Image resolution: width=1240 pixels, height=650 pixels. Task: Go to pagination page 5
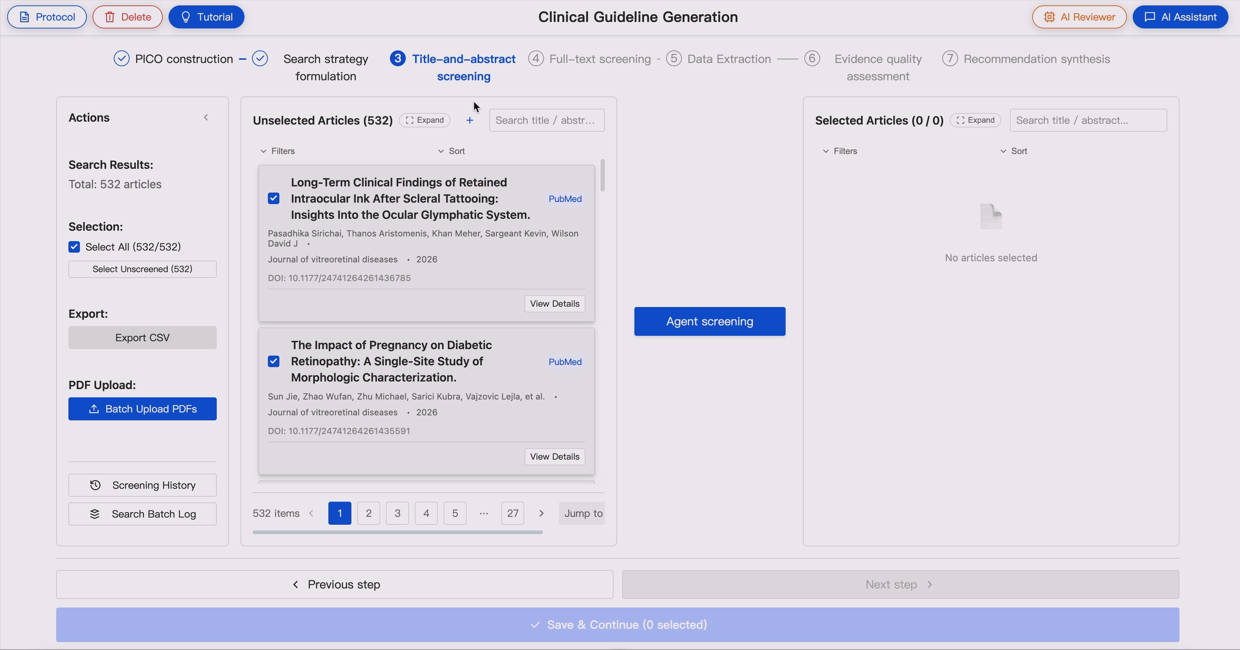455,513
